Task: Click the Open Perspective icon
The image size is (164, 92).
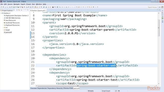Action: point(160,7)
